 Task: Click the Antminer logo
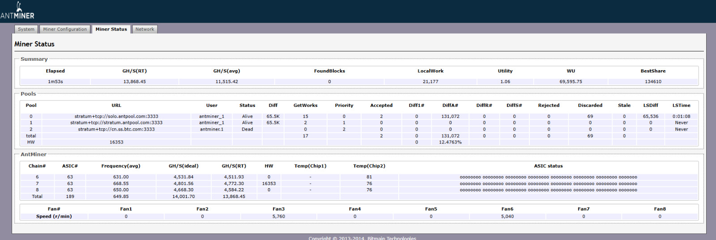pyautogui.click(x=17, y=11)
